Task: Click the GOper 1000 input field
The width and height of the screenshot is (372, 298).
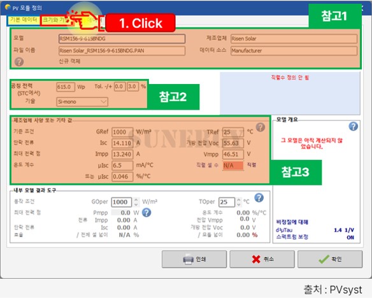Action: pyautogui.click(x=122, y=202)
